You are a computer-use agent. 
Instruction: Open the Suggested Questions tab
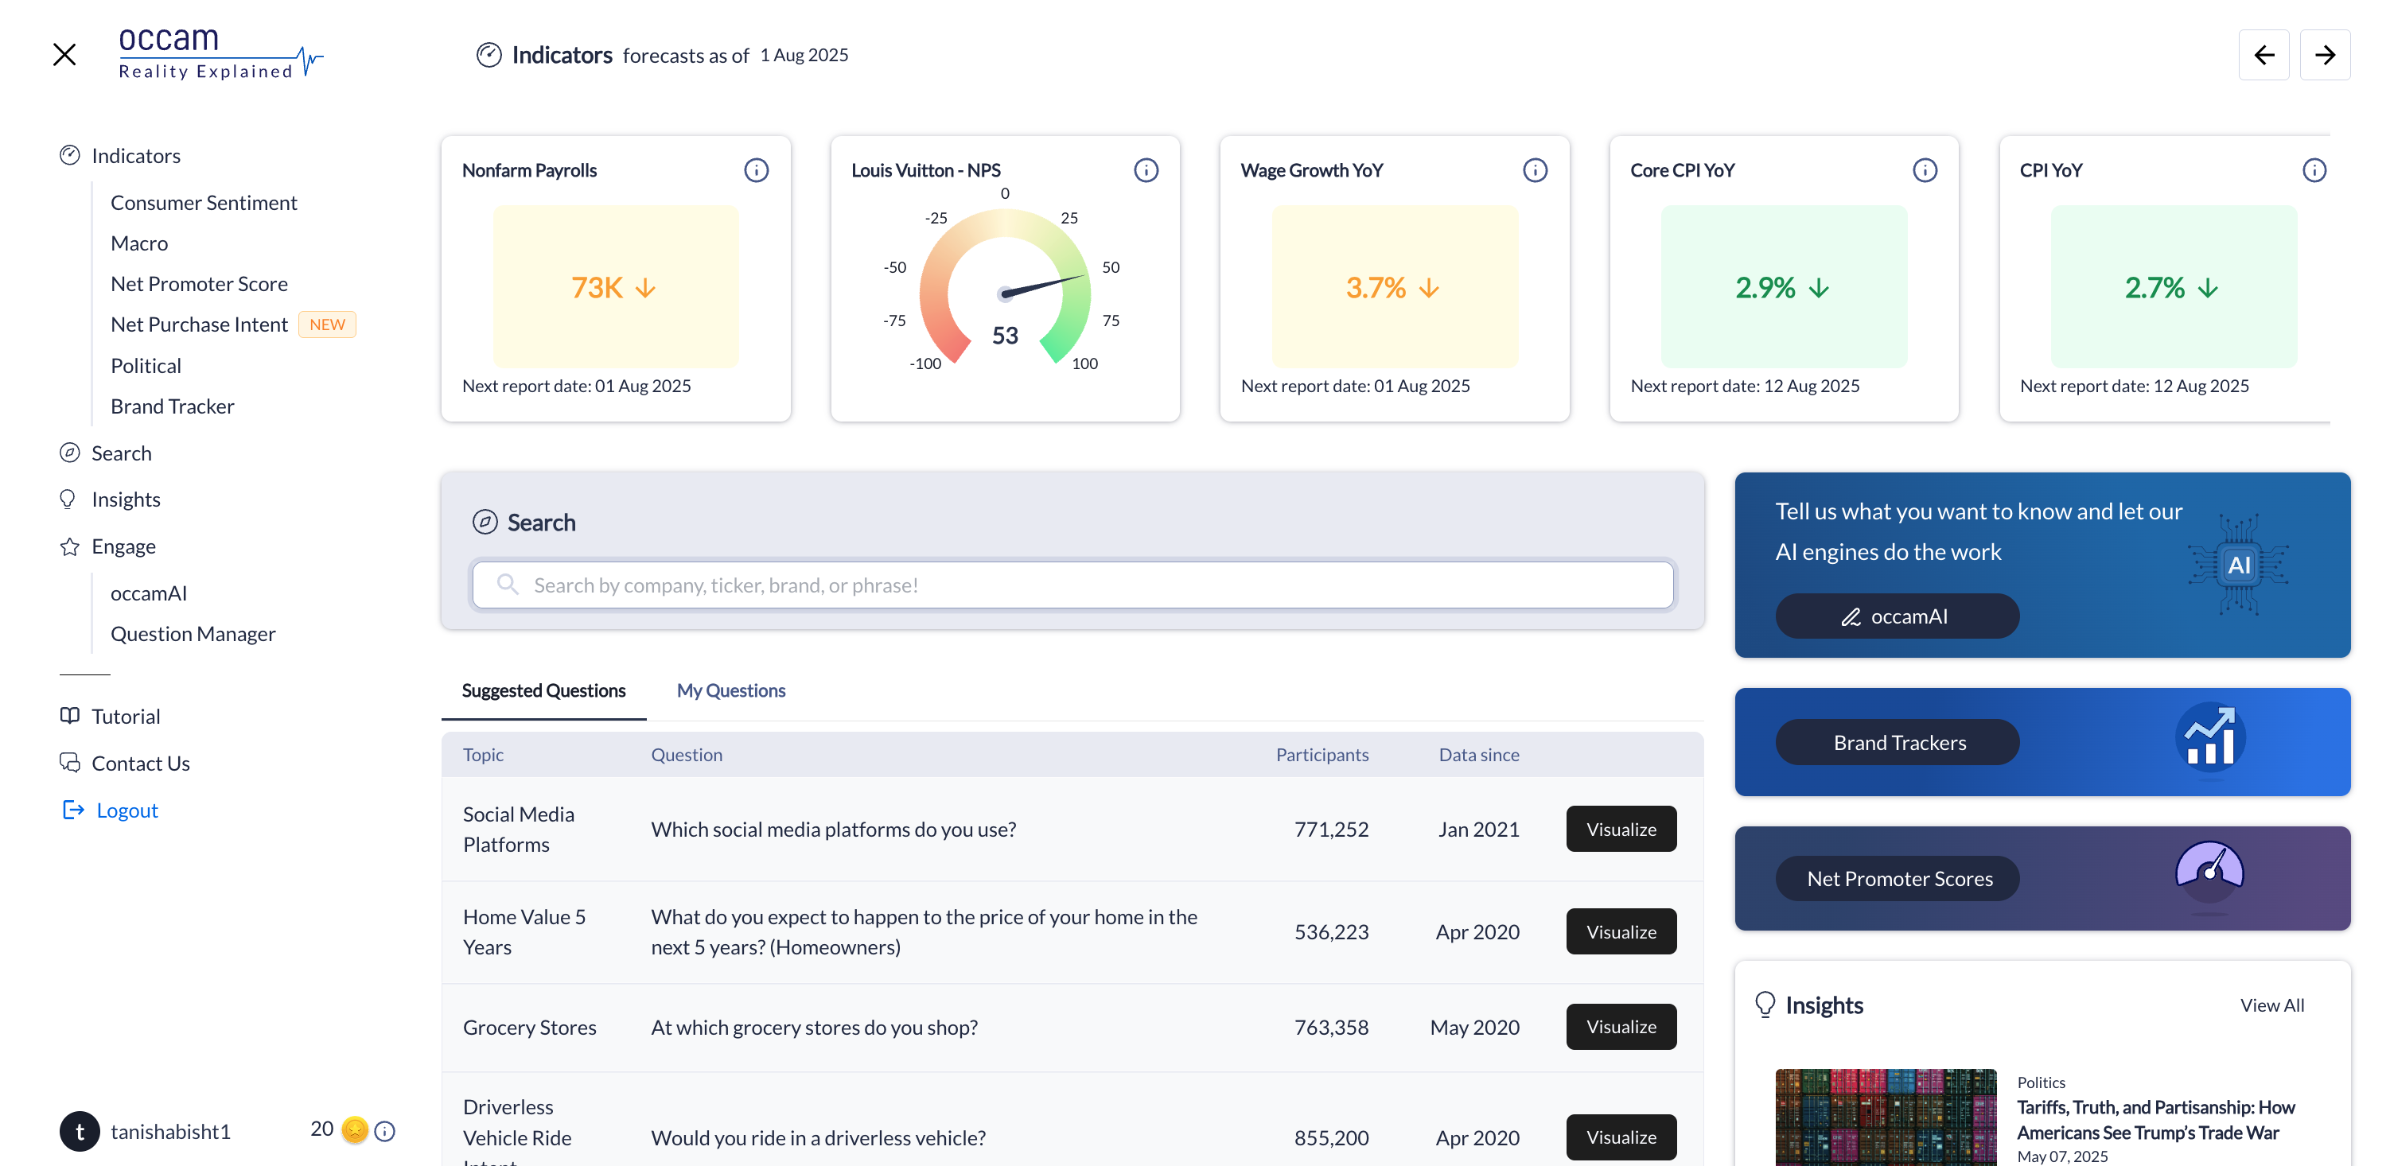pos(543,690)
